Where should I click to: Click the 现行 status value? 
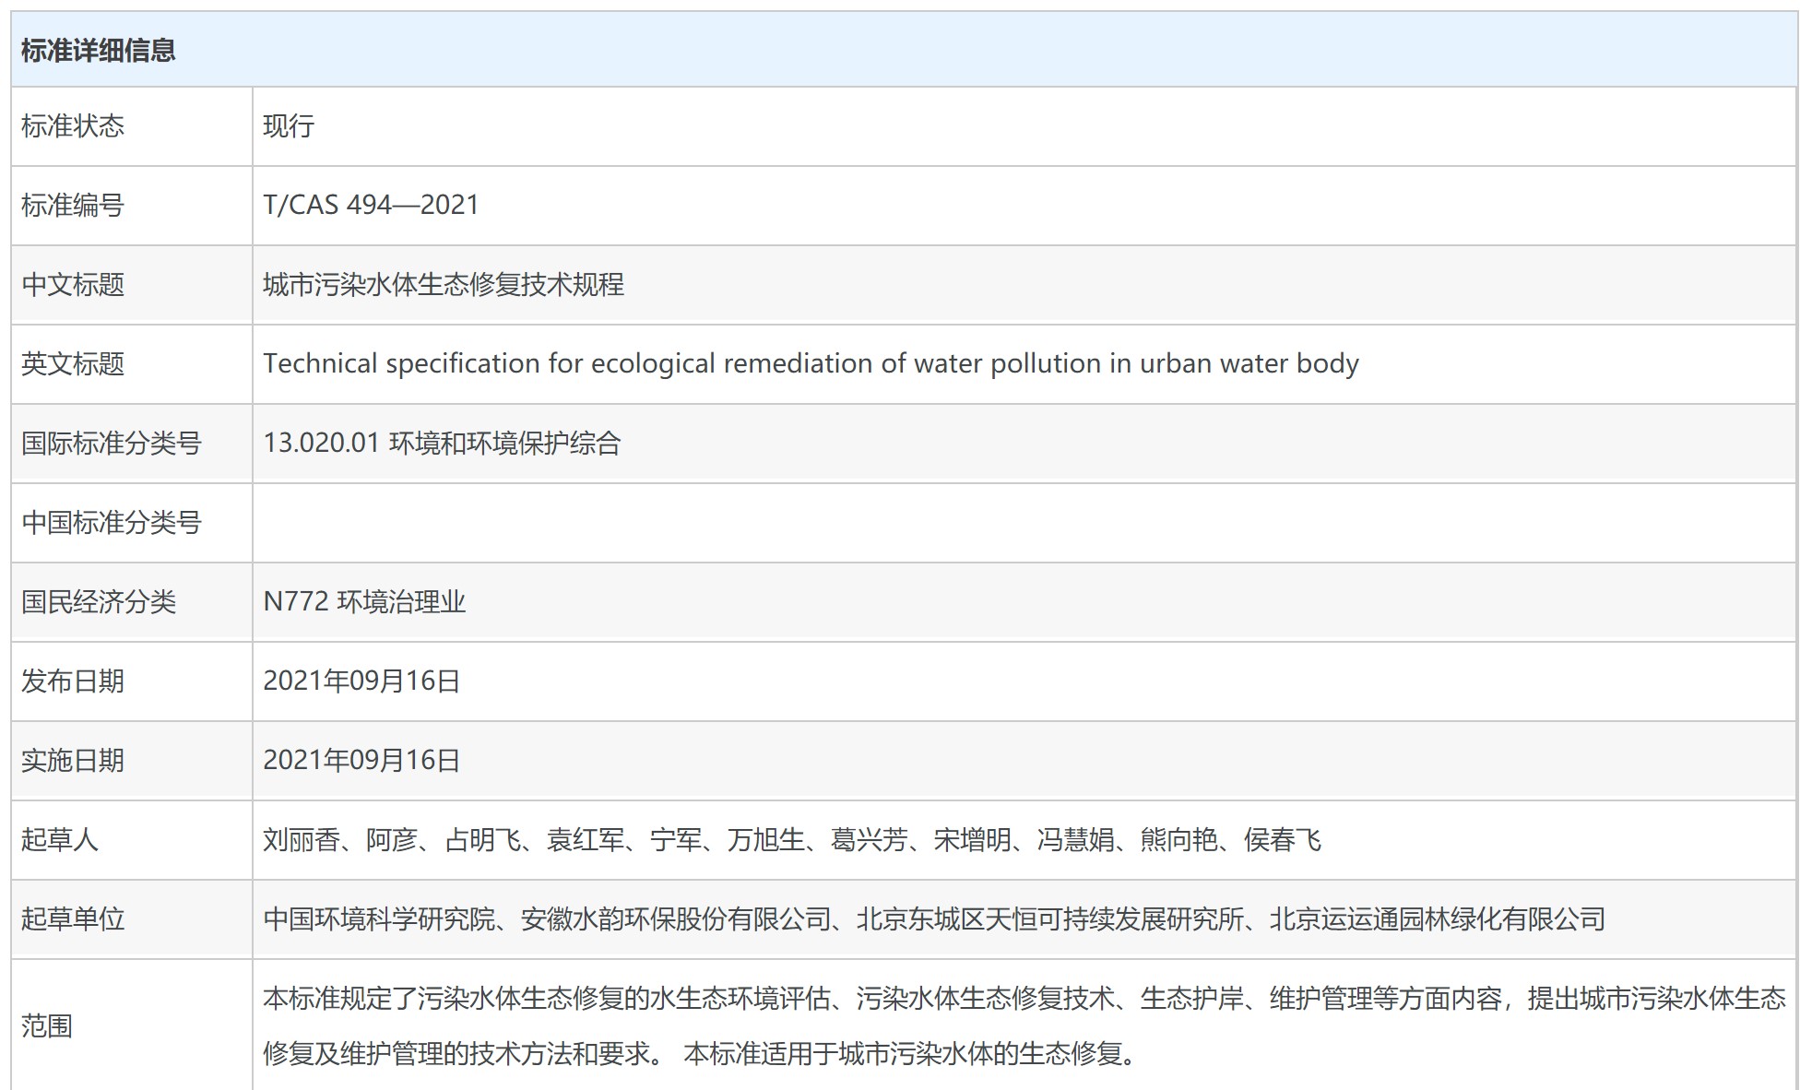coord(289,126)
